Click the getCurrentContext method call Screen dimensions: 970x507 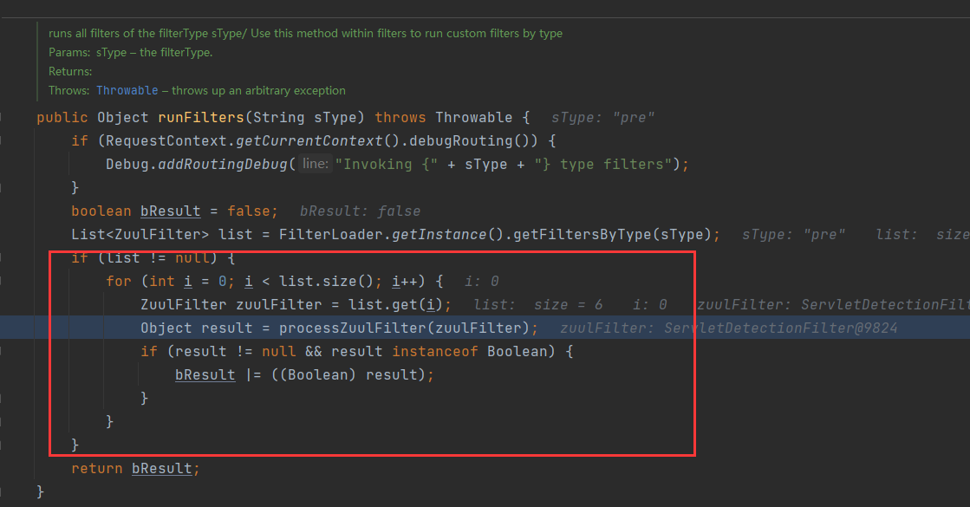309,141
